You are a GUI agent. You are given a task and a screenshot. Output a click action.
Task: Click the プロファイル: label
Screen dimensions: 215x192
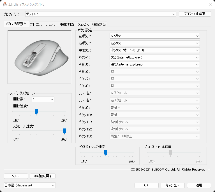pos(11,14)
